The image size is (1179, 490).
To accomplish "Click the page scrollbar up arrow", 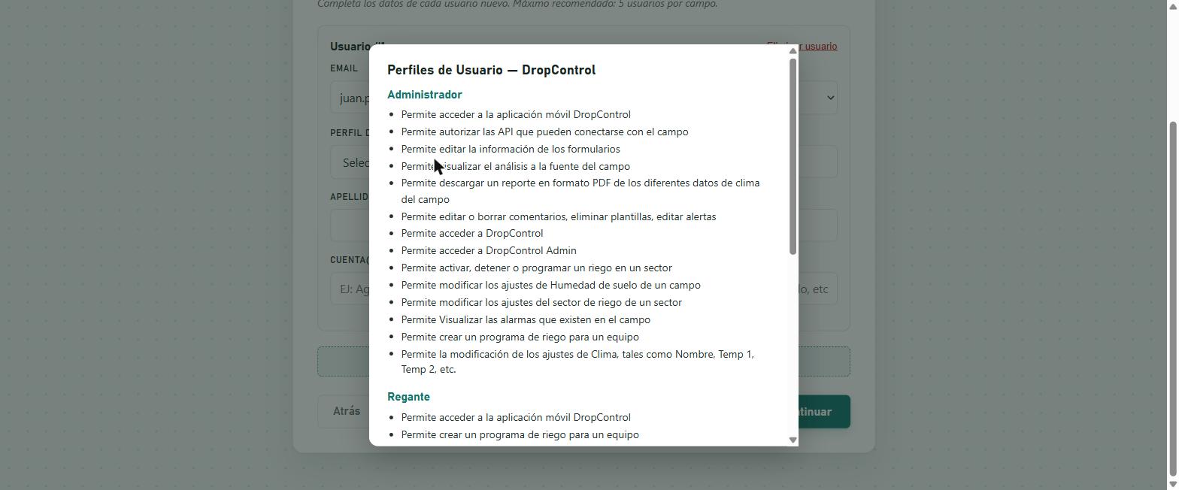I will tap(1174, 5).
